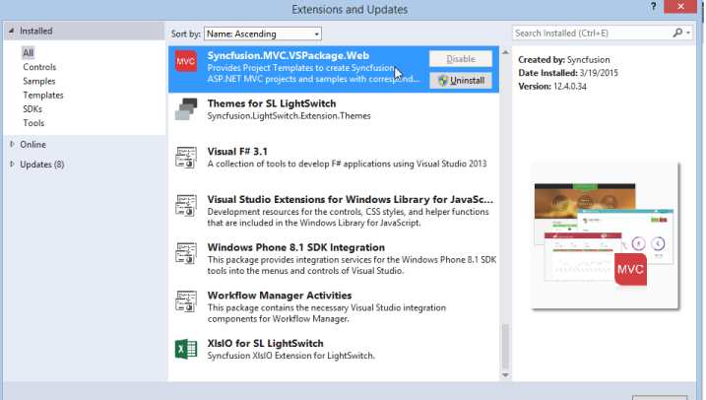Collapse the Installed category

(11, 31)
